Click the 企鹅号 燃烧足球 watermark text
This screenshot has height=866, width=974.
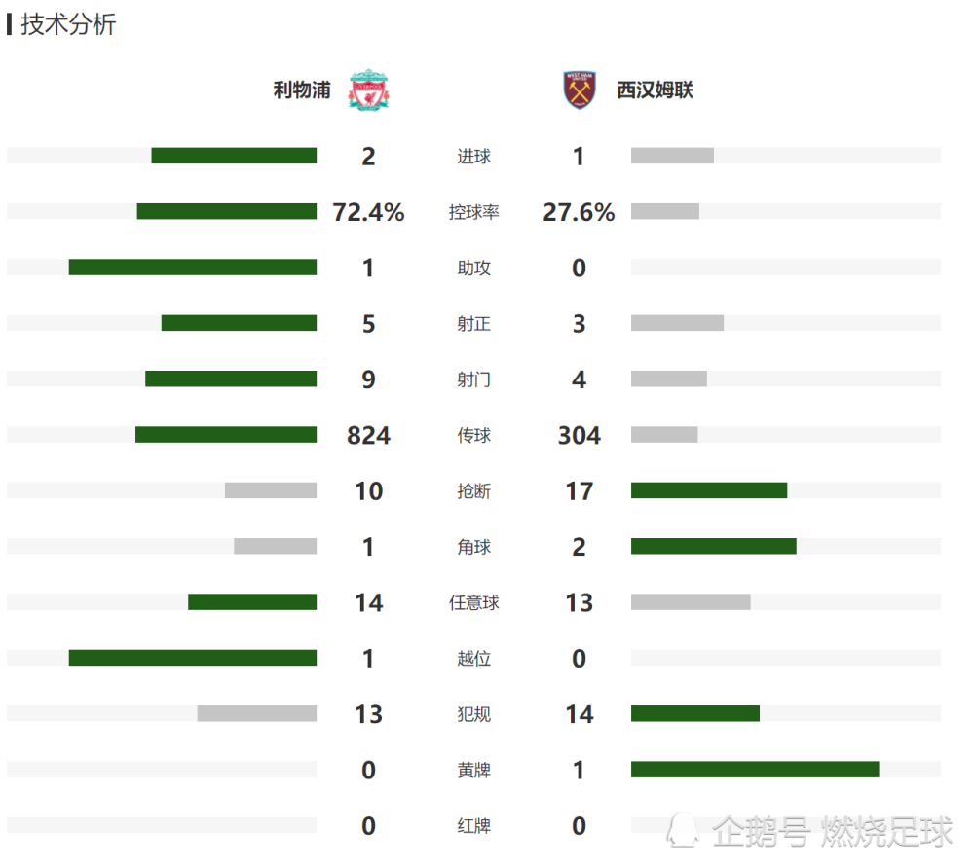point(833,831)
